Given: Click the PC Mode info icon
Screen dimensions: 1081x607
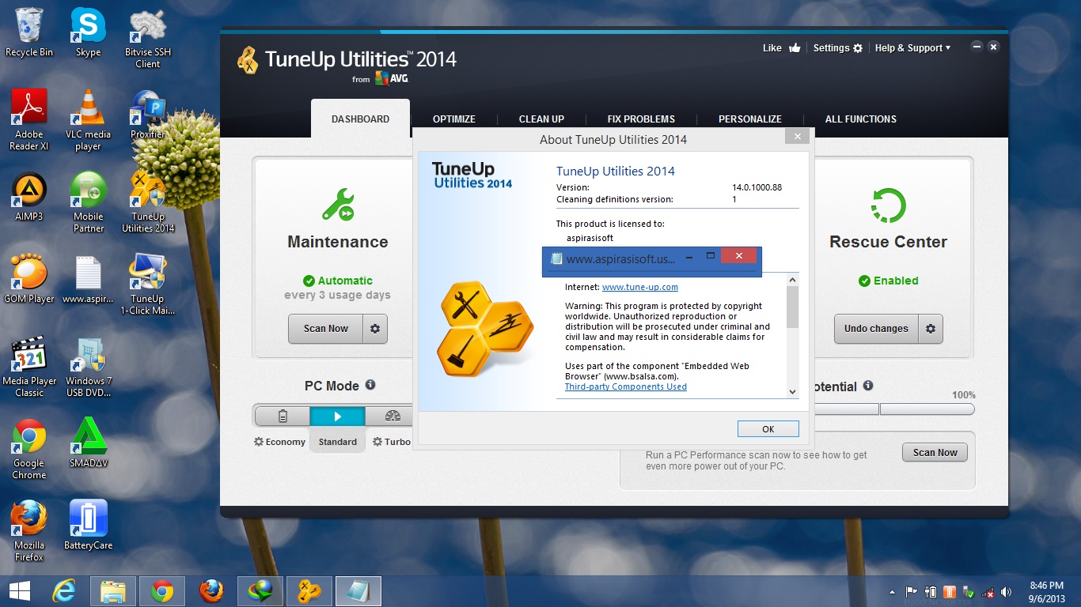Looking at the screenshot, I should coord(370,385).
